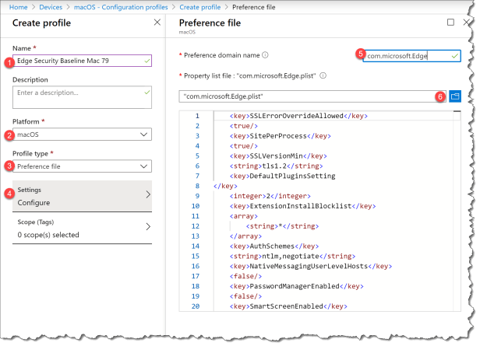This screenshot has width=480, height=346.
Task: Click the tls1.2 string value
Action: pyautogui.click(x=276, y=166)
